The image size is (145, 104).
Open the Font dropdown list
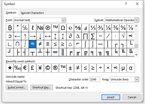click(x=64, y=20)
